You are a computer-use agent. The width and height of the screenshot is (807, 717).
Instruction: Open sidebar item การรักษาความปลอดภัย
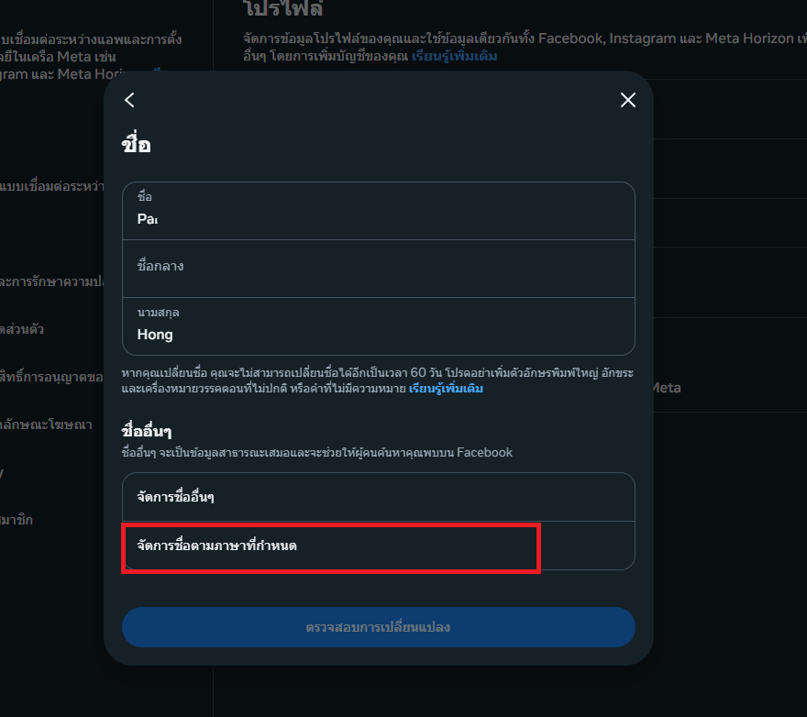tap(51, 281)
